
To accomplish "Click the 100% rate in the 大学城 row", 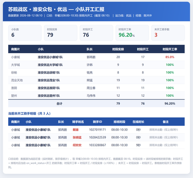I will point(170,65).
